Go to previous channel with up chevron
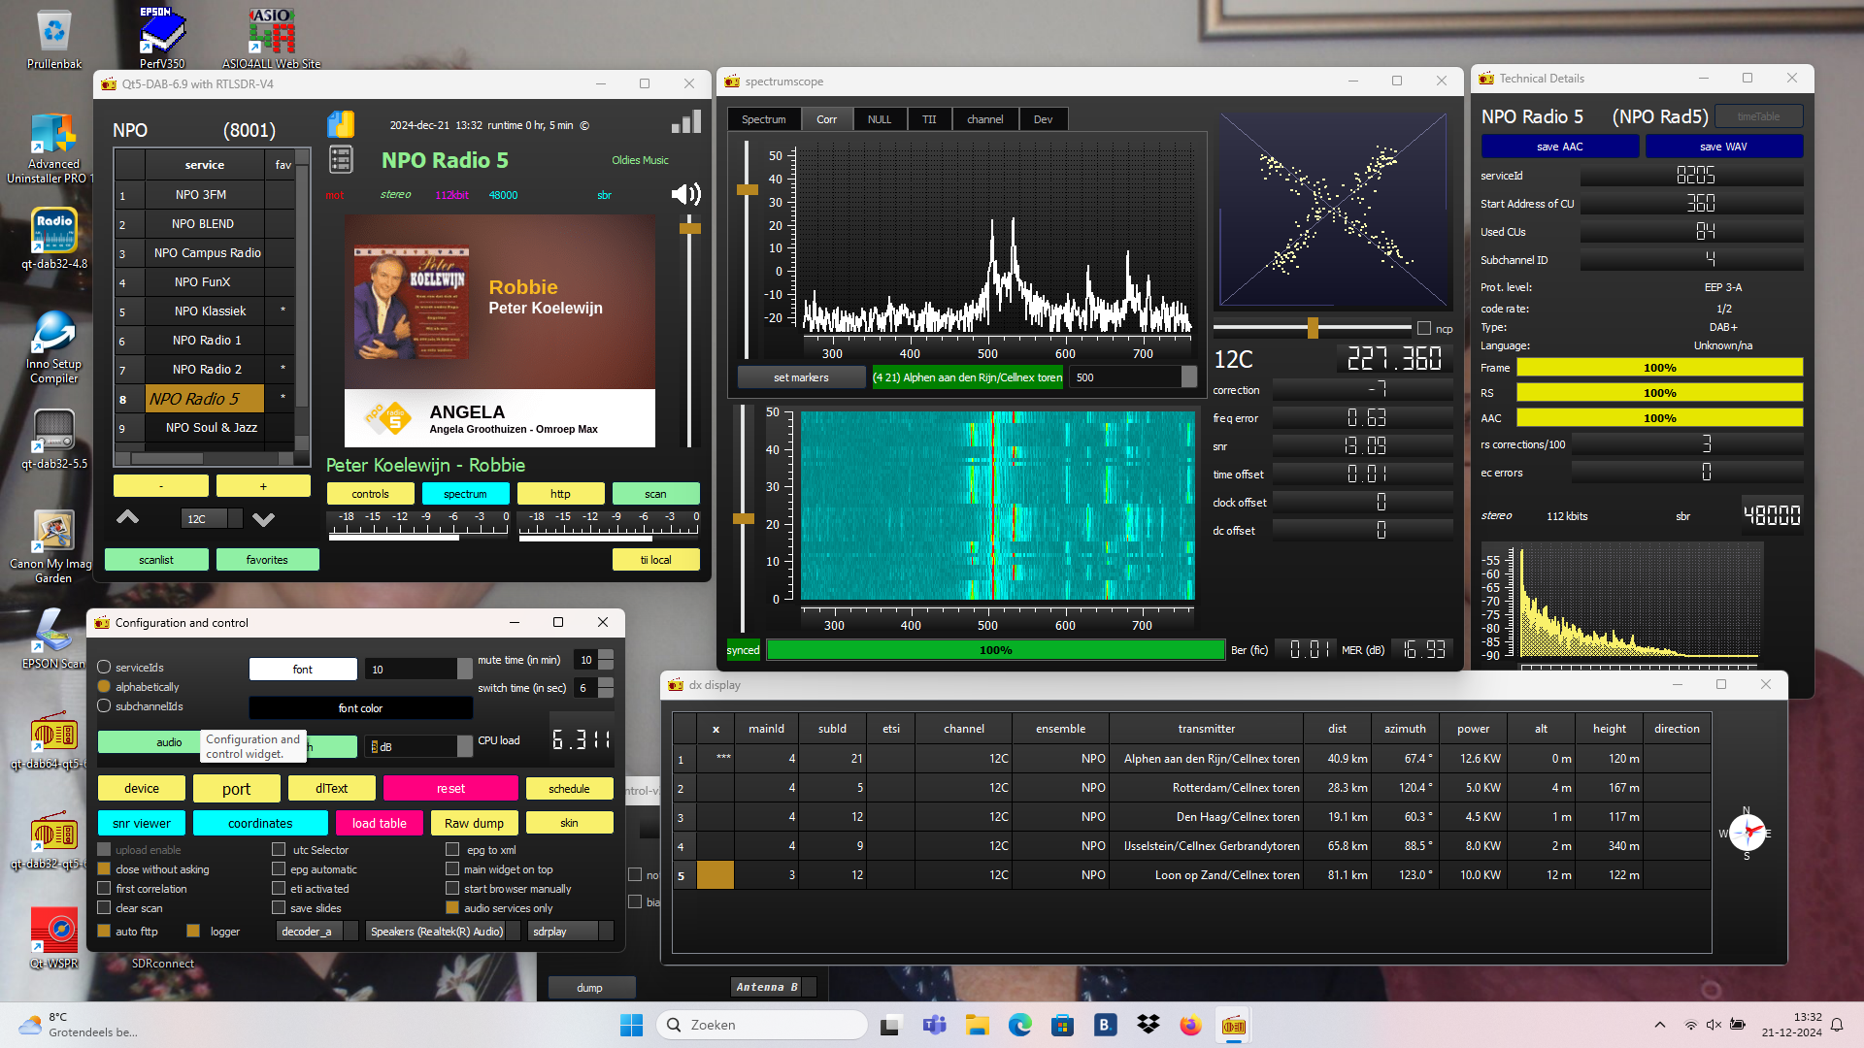This screenshot has width=1864, height=1048. [x=127, y=517]
